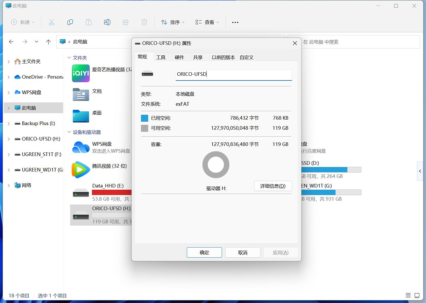Expand WPS网盘 tree node in sidebar
426x303 pixels.
coord(9,92)
